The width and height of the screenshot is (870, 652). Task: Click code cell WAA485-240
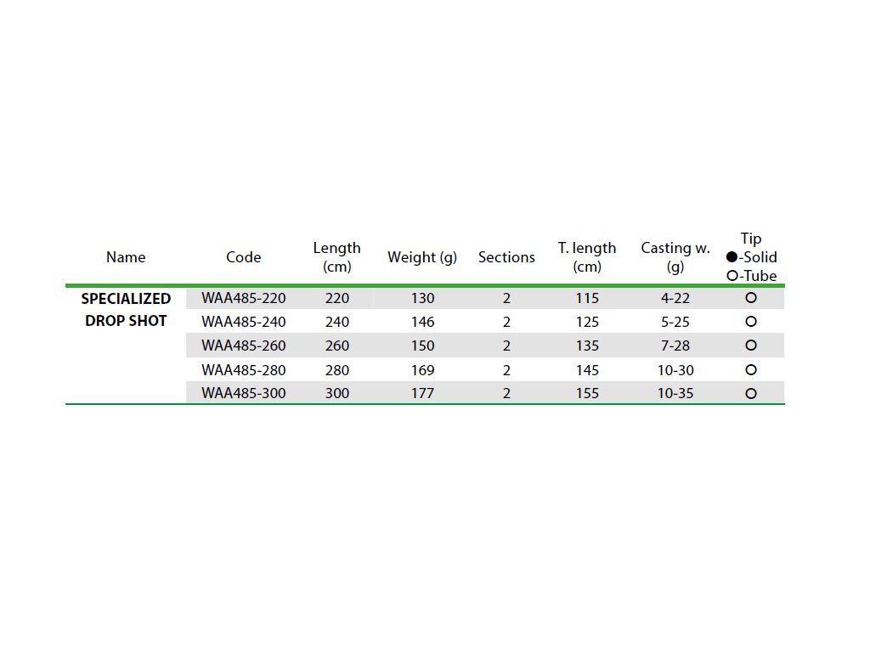[244, 322]
